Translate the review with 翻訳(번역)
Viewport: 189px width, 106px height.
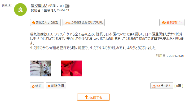pyautogui.click(x=172, y=22)
